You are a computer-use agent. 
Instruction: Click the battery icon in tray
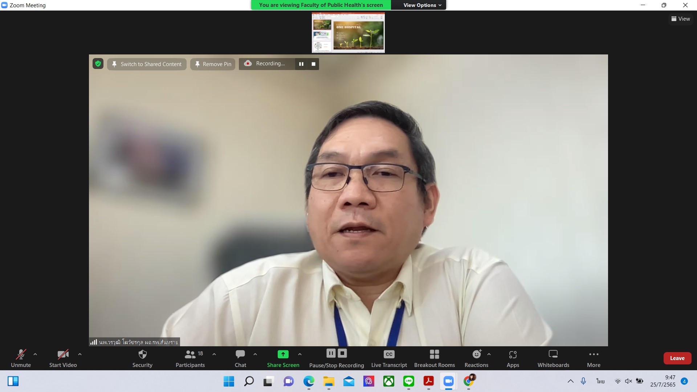click(640, 381)
